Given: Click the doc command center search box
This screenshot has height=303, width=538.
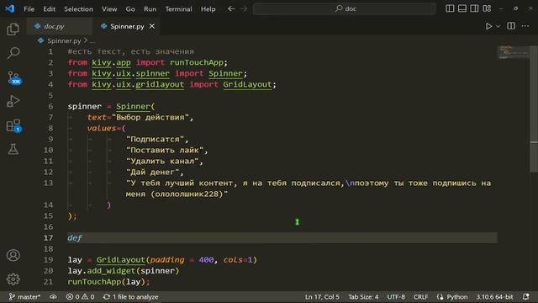Looking at the screenshot, I should coord(345,8).
